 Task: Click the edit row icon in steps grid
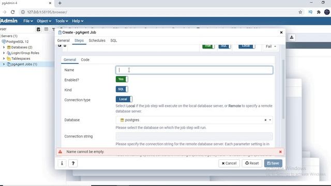59,45
